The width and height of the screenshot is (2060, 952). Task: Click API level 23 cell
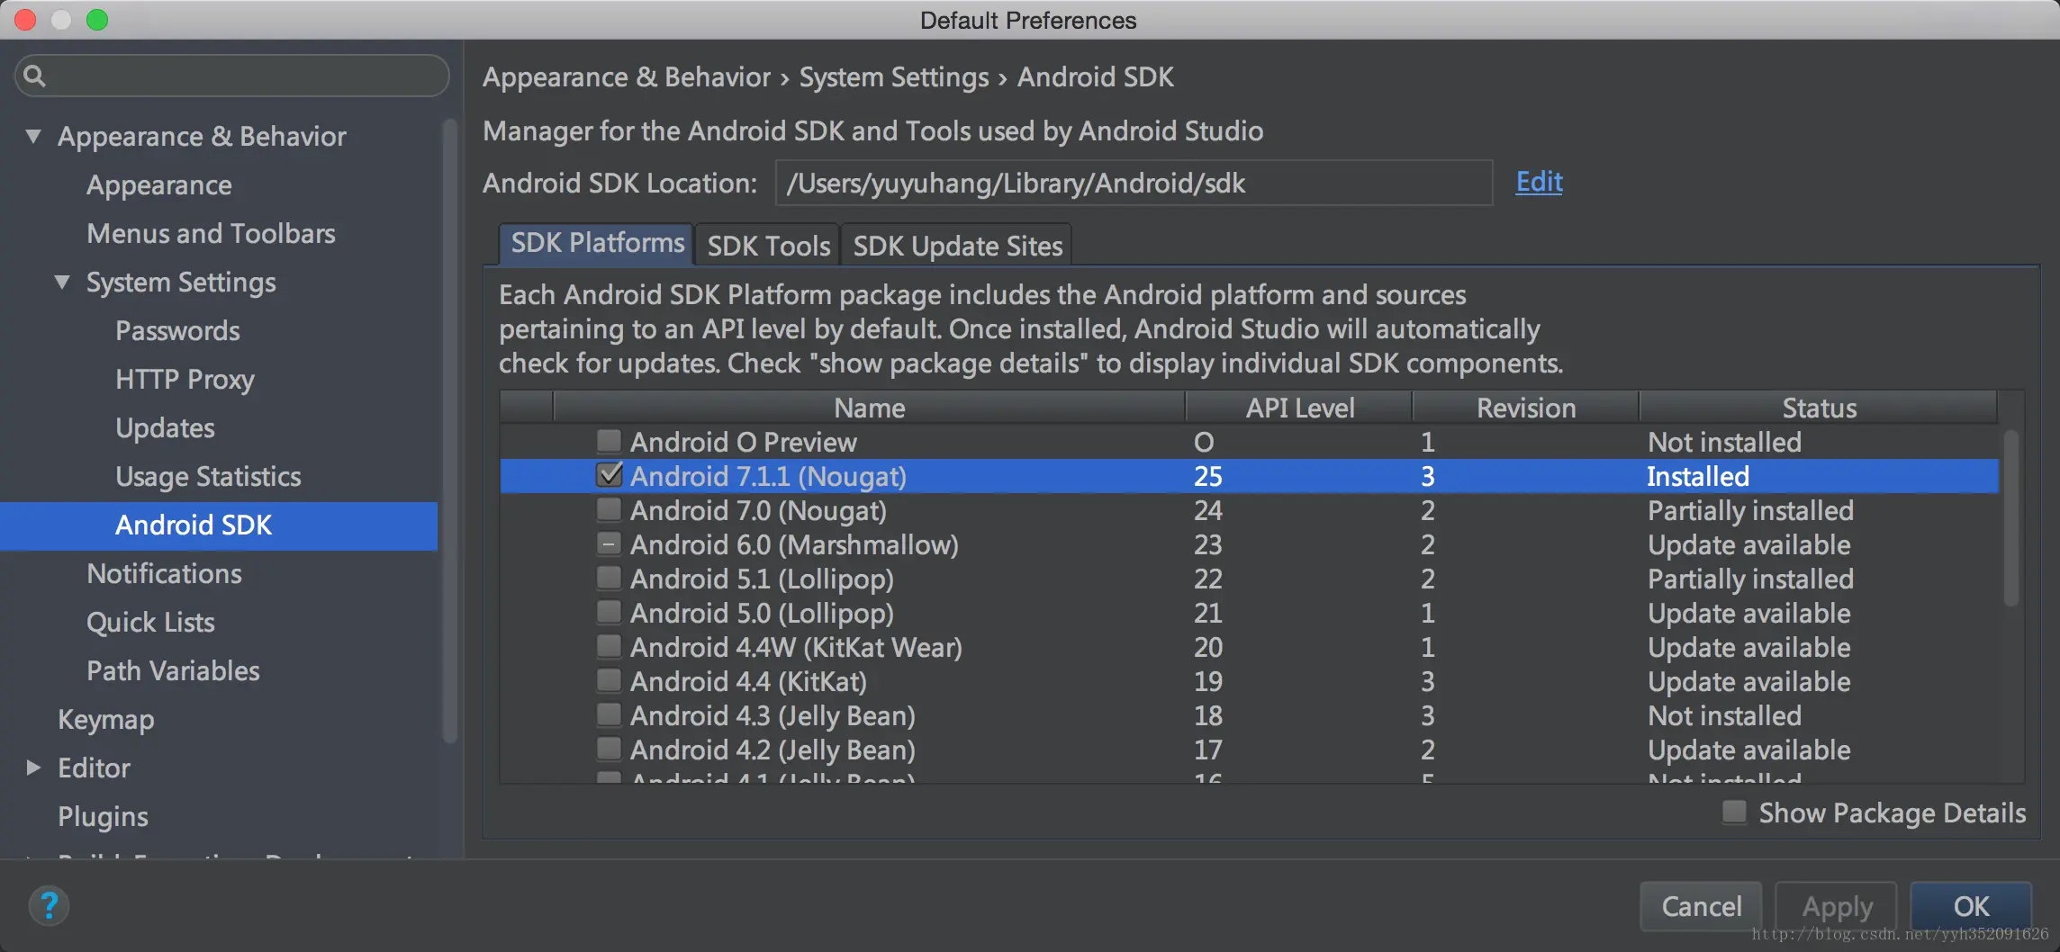click(x=1208, y=544)
